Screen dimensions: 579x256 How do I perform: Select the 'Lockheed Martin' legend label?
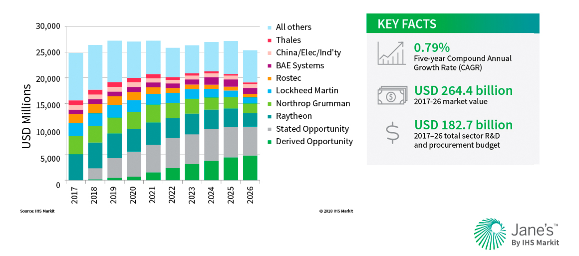(x=307, y=91)
